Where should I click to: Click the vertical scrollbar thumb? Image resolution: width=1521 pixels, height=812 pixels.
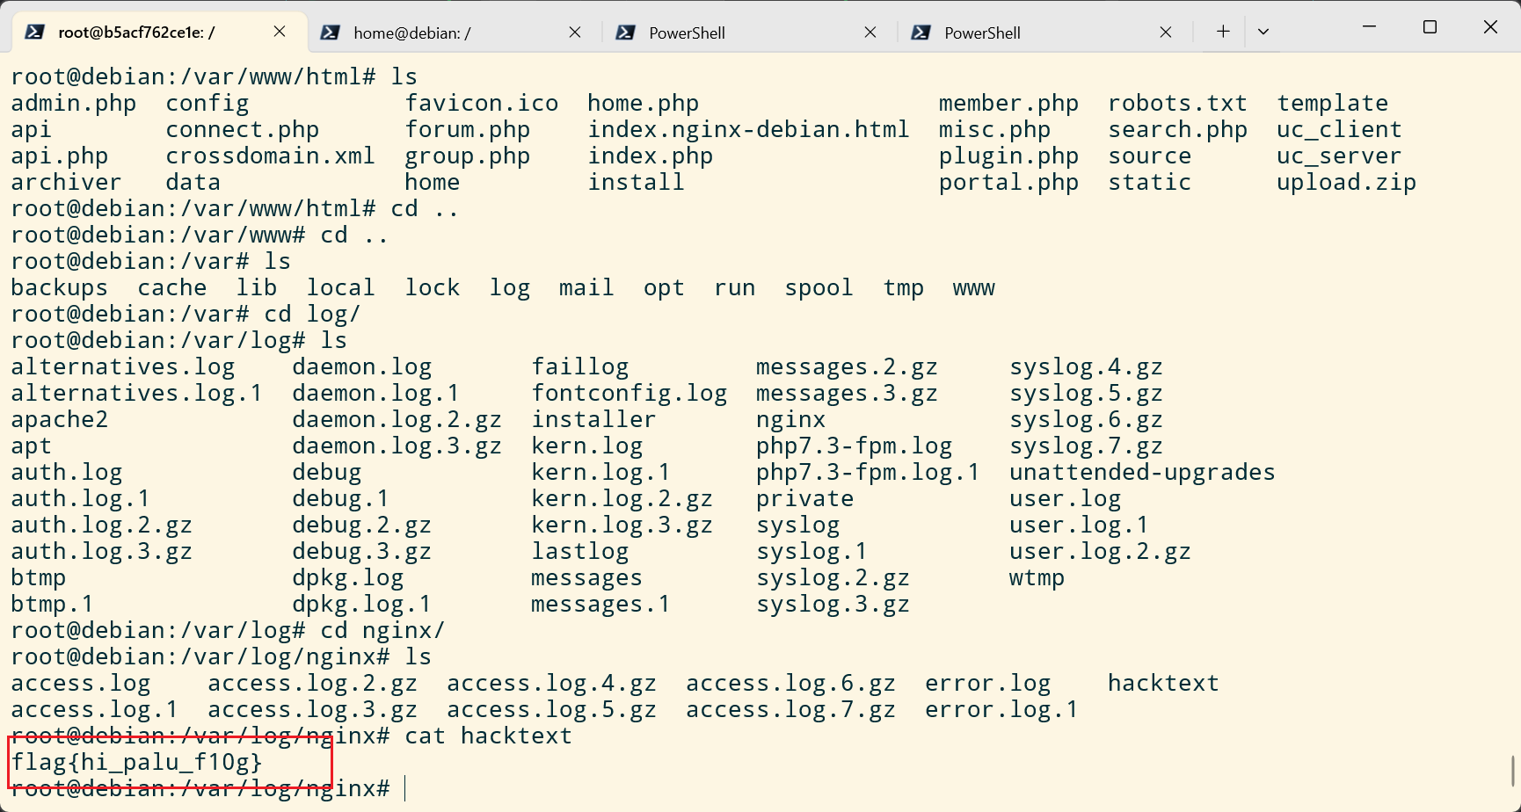(x=1514, y=771)
